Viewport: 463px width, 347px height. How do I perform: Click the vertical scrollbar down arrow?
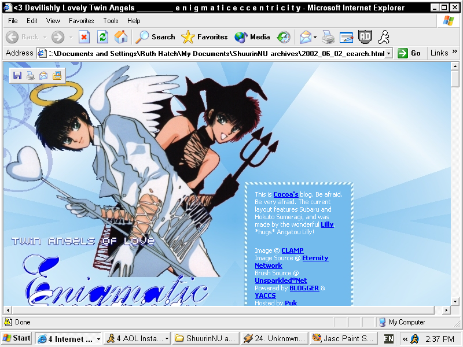click(455, 301)
